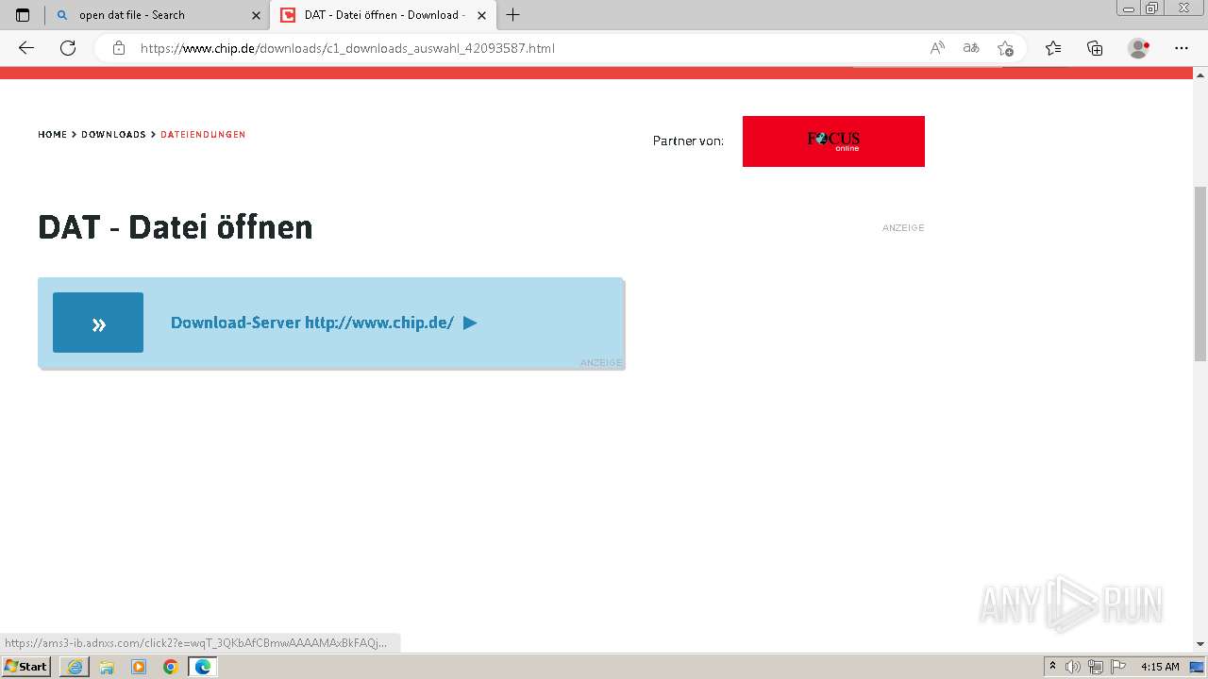Show hidden tray icons arrow
Viewport: 1208px width, 679px height.
tap(1052, 667)
